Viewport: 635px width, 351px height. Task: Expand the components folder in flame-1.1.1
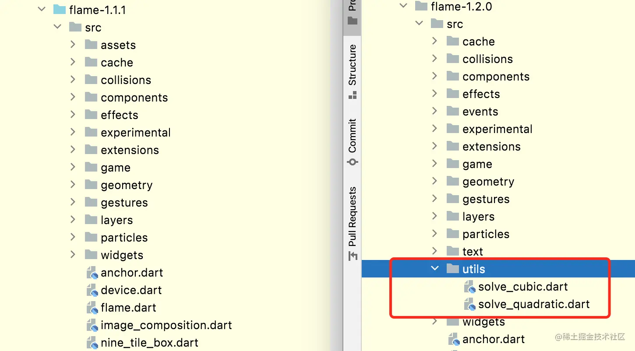[73, 97]
